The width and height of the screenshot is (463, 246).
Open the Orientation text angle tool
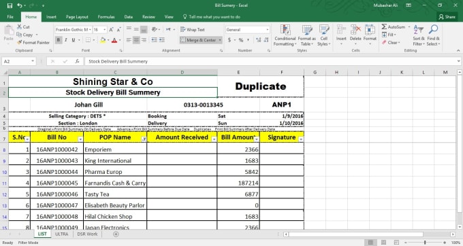(155, 29)
